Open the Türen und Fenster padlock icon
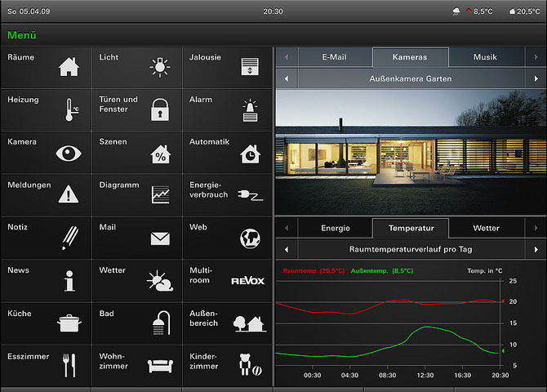Screen dimensions: 547x392 click(x=160, y=109)
